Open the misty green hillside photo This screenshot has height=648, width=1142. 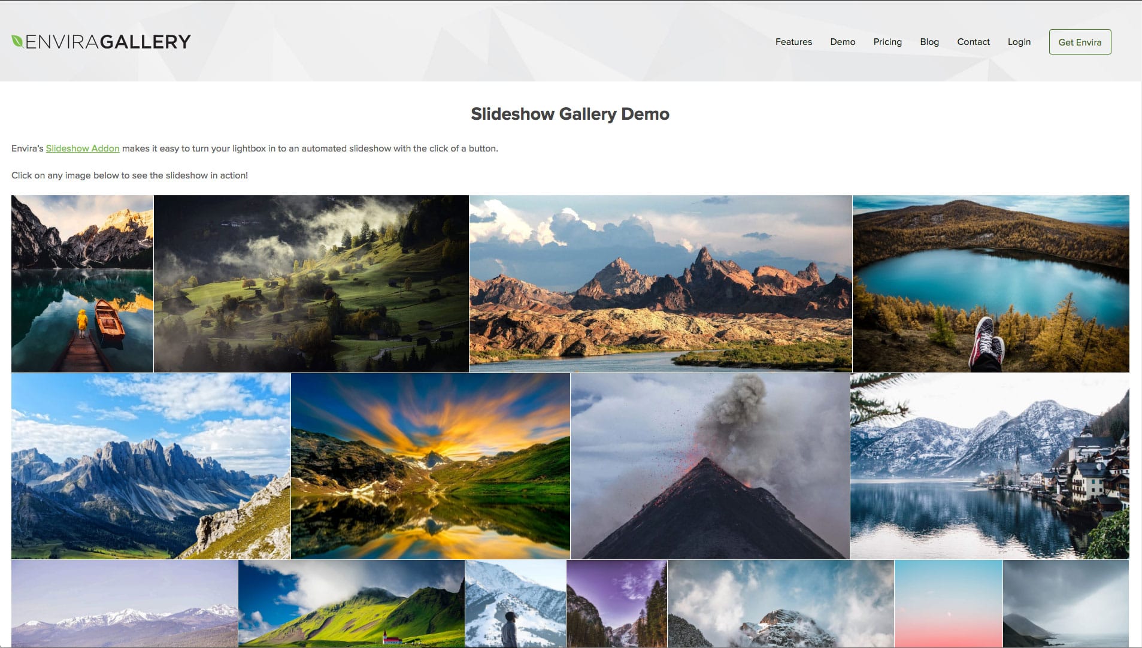coord(311,284)
